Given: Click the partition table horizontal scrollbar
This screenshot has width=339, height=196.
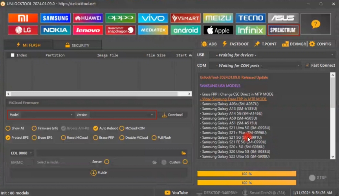Looking at the screenshot, I should click(94, 94).
